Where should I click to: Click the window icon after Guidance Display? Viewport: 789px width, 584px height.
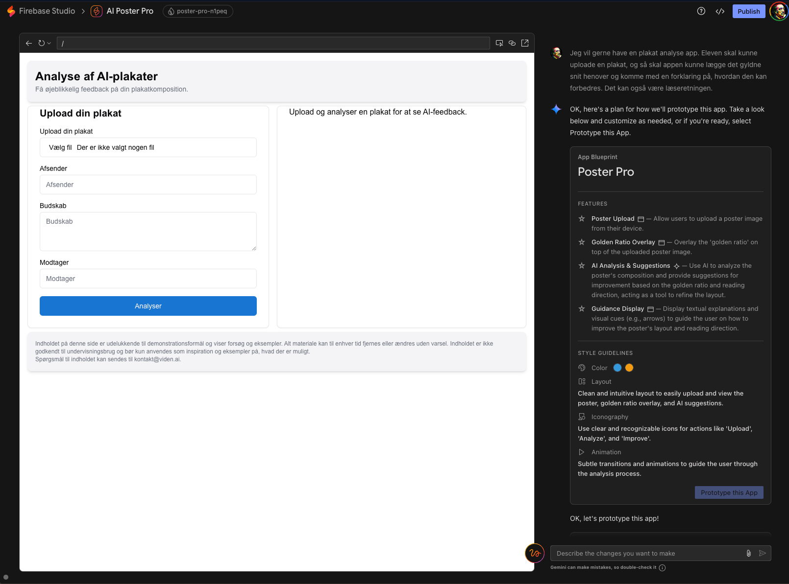click(651, 309)
